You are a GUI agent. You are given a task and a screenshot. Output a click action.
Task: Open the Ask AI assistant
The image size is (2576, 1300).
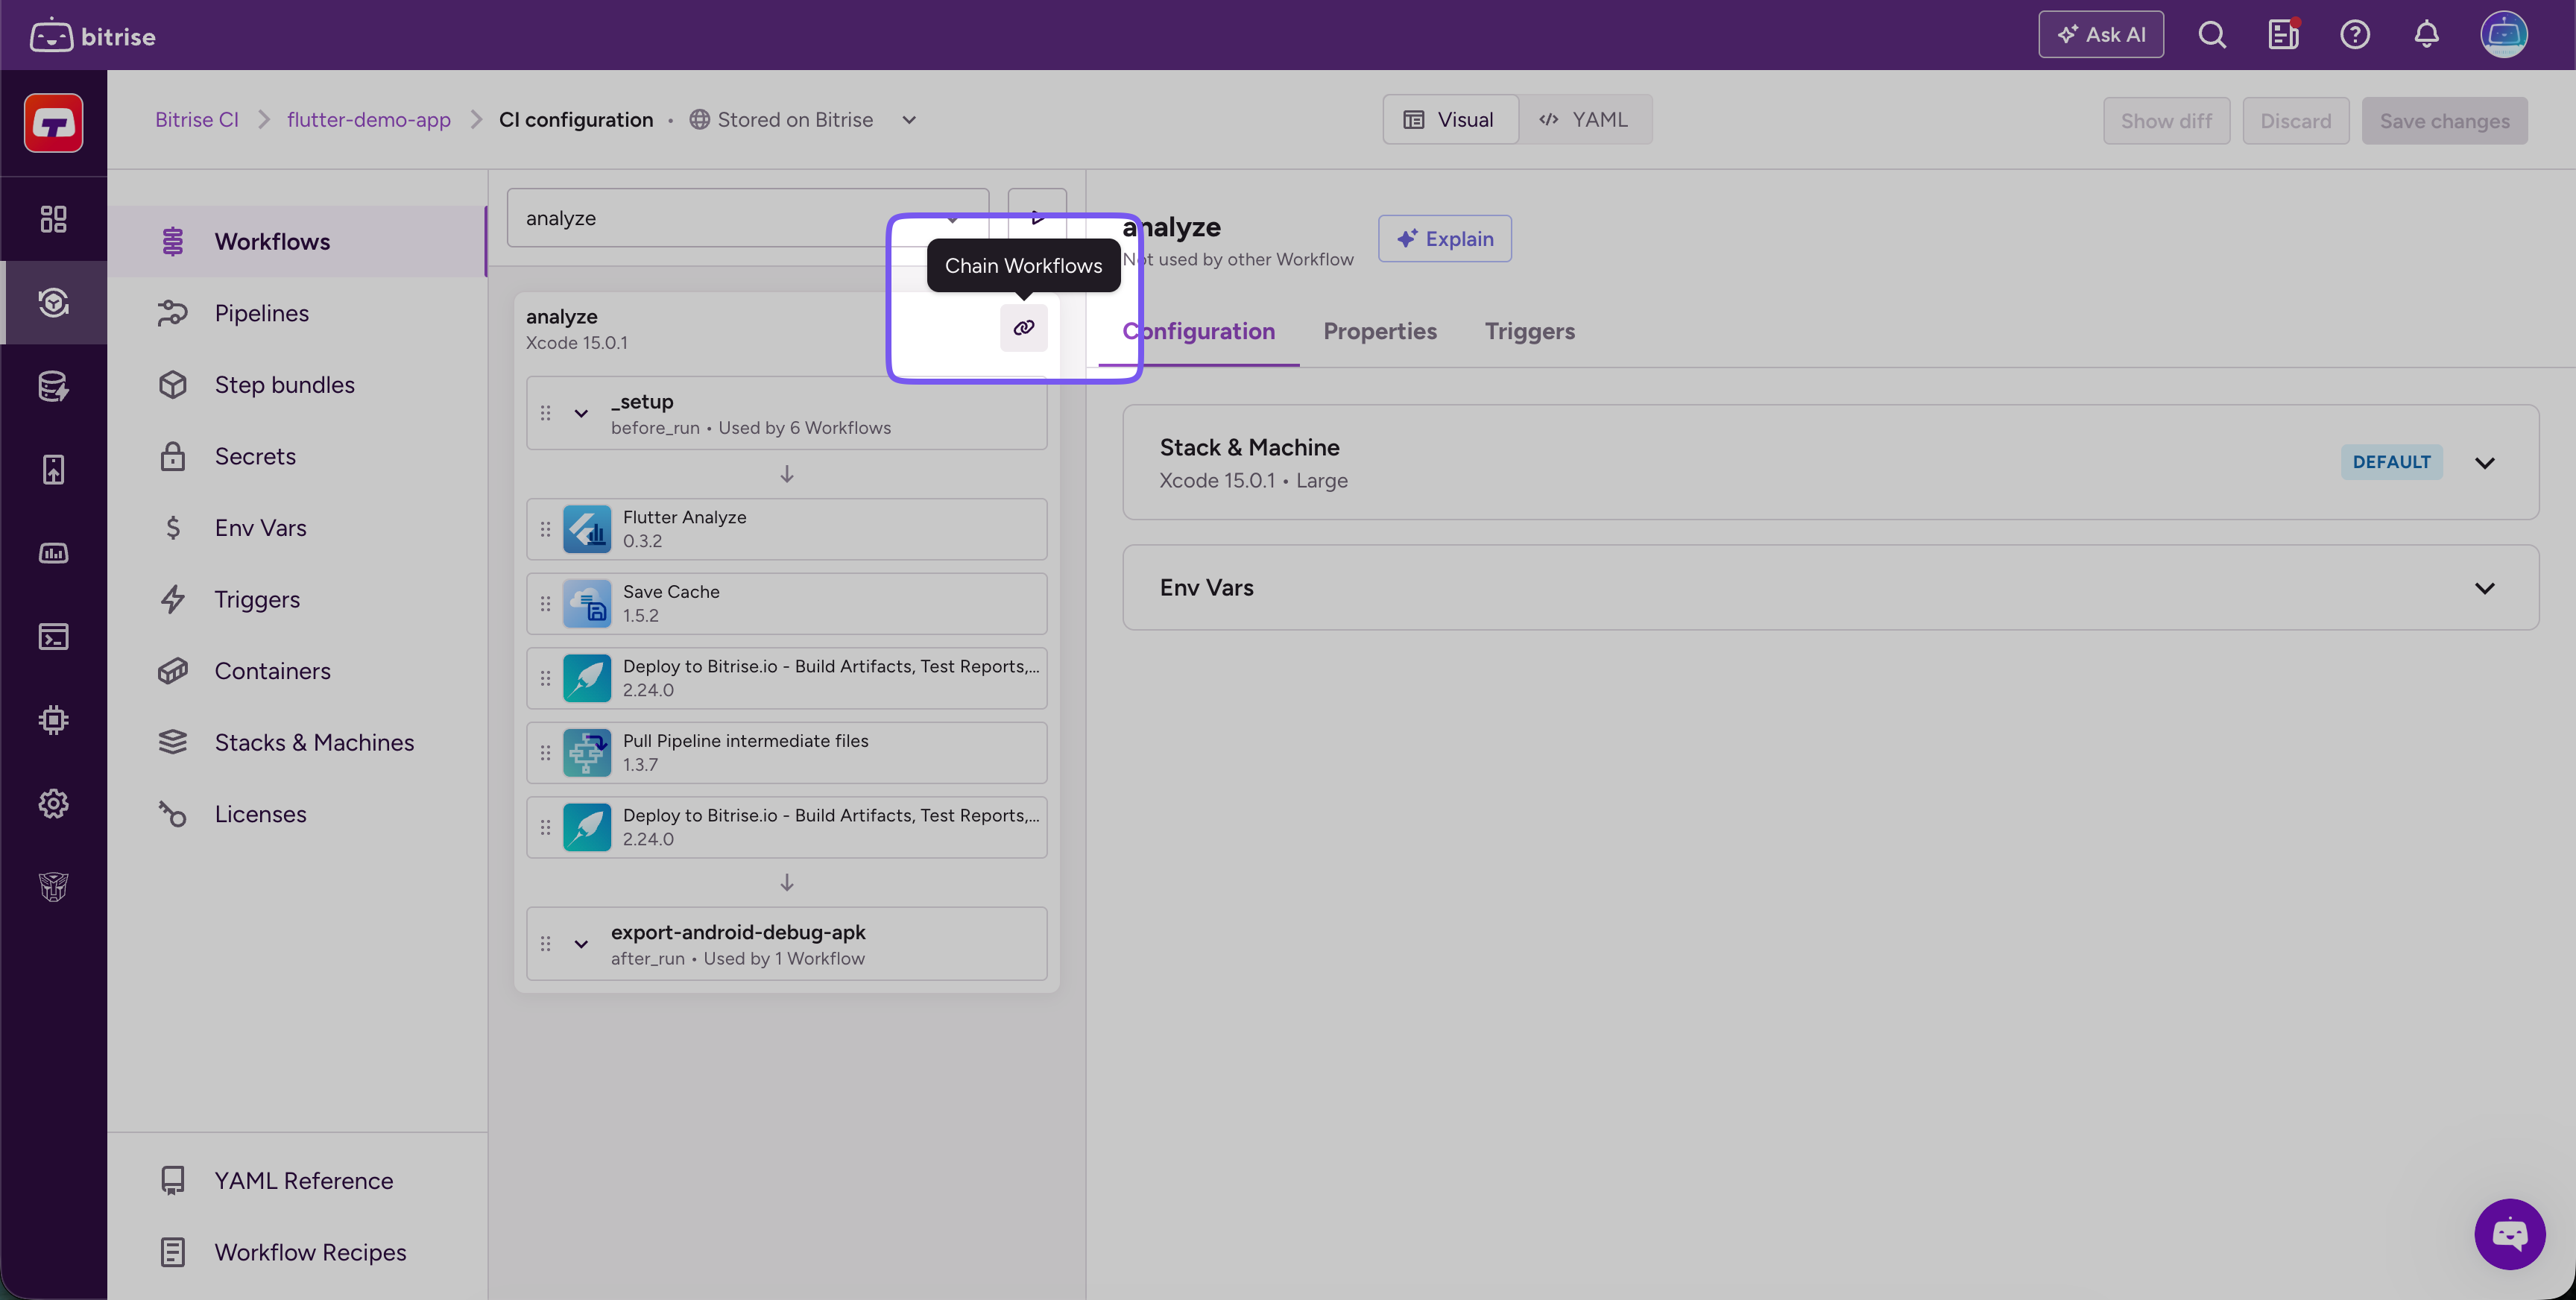click(x=2100, y=35)
